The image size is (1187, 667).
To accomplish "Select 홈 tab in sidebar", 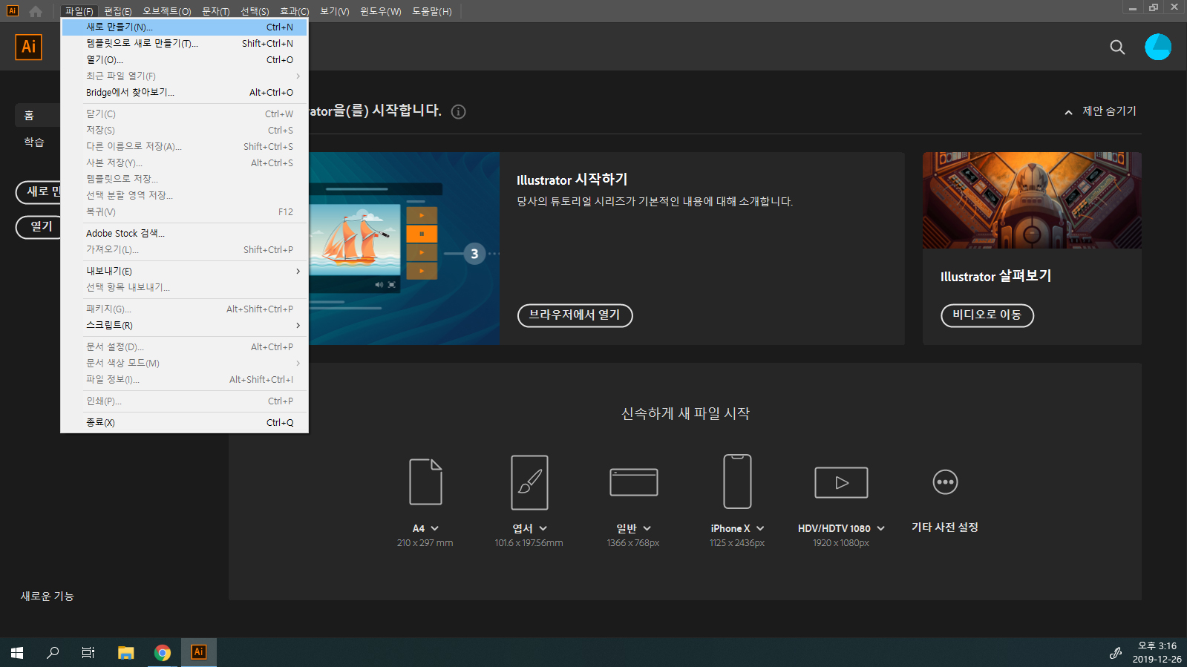I will pos(37,115).
